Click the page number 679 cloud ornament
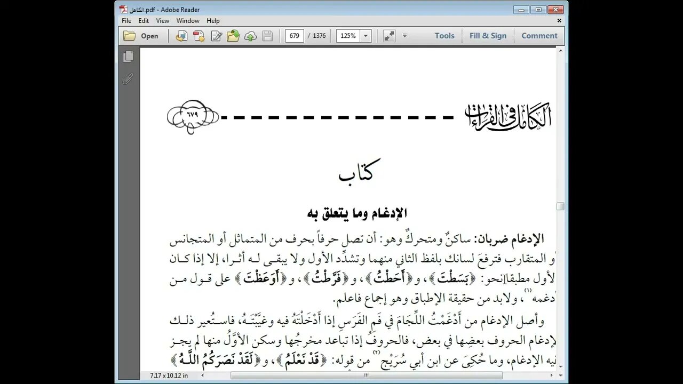 point(193,116)
